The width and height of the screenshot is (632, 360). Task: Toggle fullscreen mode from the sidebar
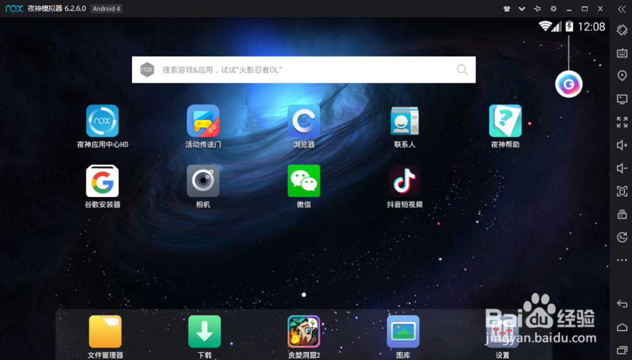pos(622,122)
